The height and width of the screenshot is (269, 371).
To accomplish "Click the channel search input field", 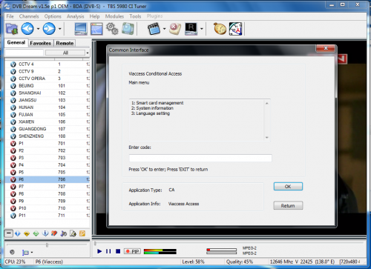I will tap(24, 53).
